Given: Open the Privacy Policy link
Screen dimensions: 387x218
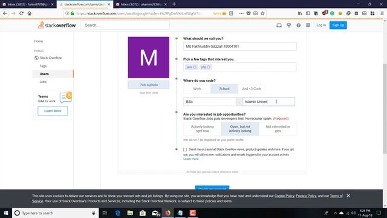Looking at the screenshot, I should point(306,196).
